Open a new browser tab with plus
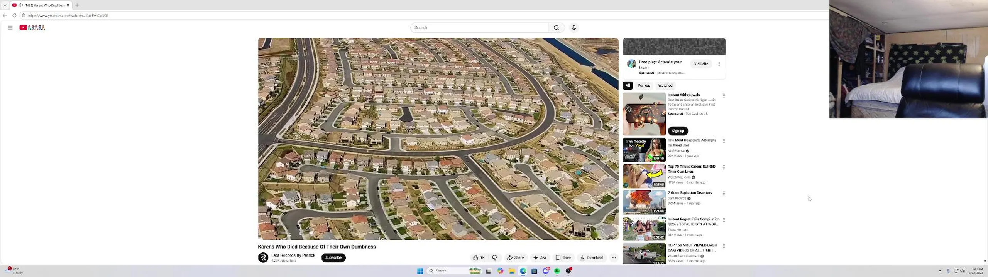This screenshot has height=277, width=988. [x=77, y=5]
